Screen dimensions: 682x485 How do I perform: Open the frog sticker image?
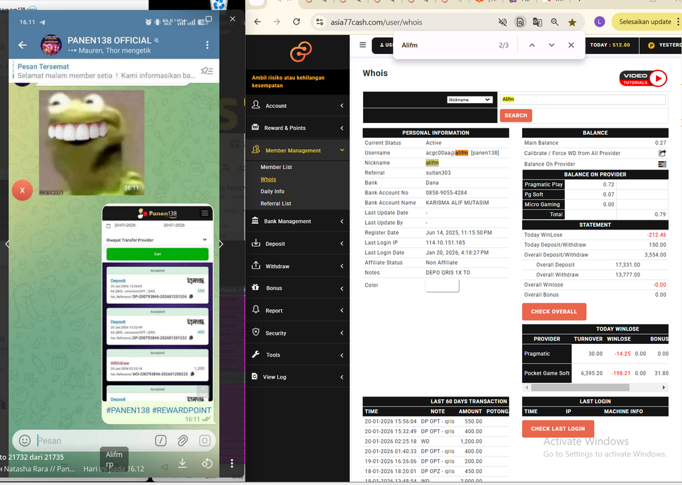pos(92,142)
